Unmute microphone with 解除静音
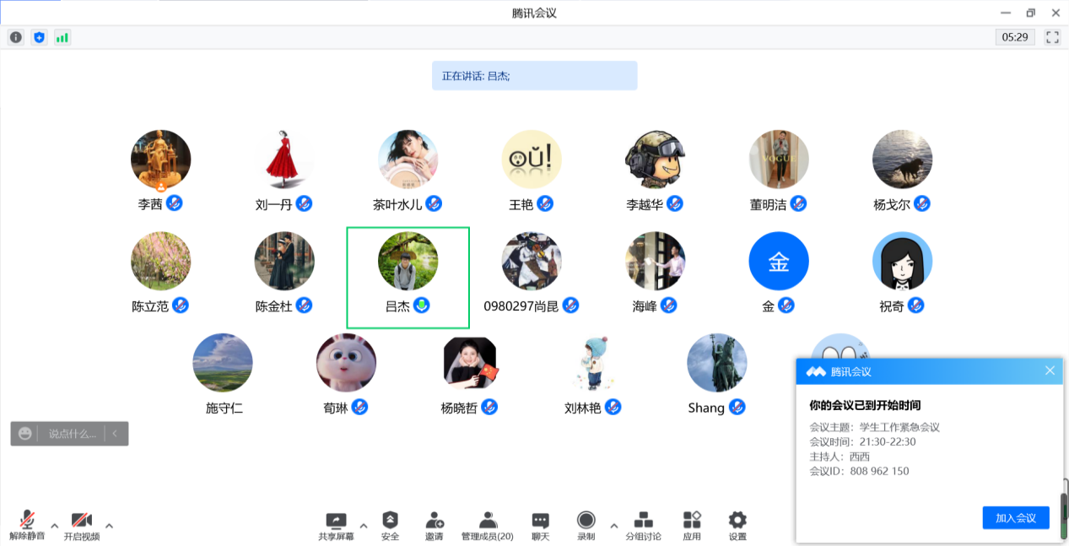1069x546 pixels. (x=27, y=525)
